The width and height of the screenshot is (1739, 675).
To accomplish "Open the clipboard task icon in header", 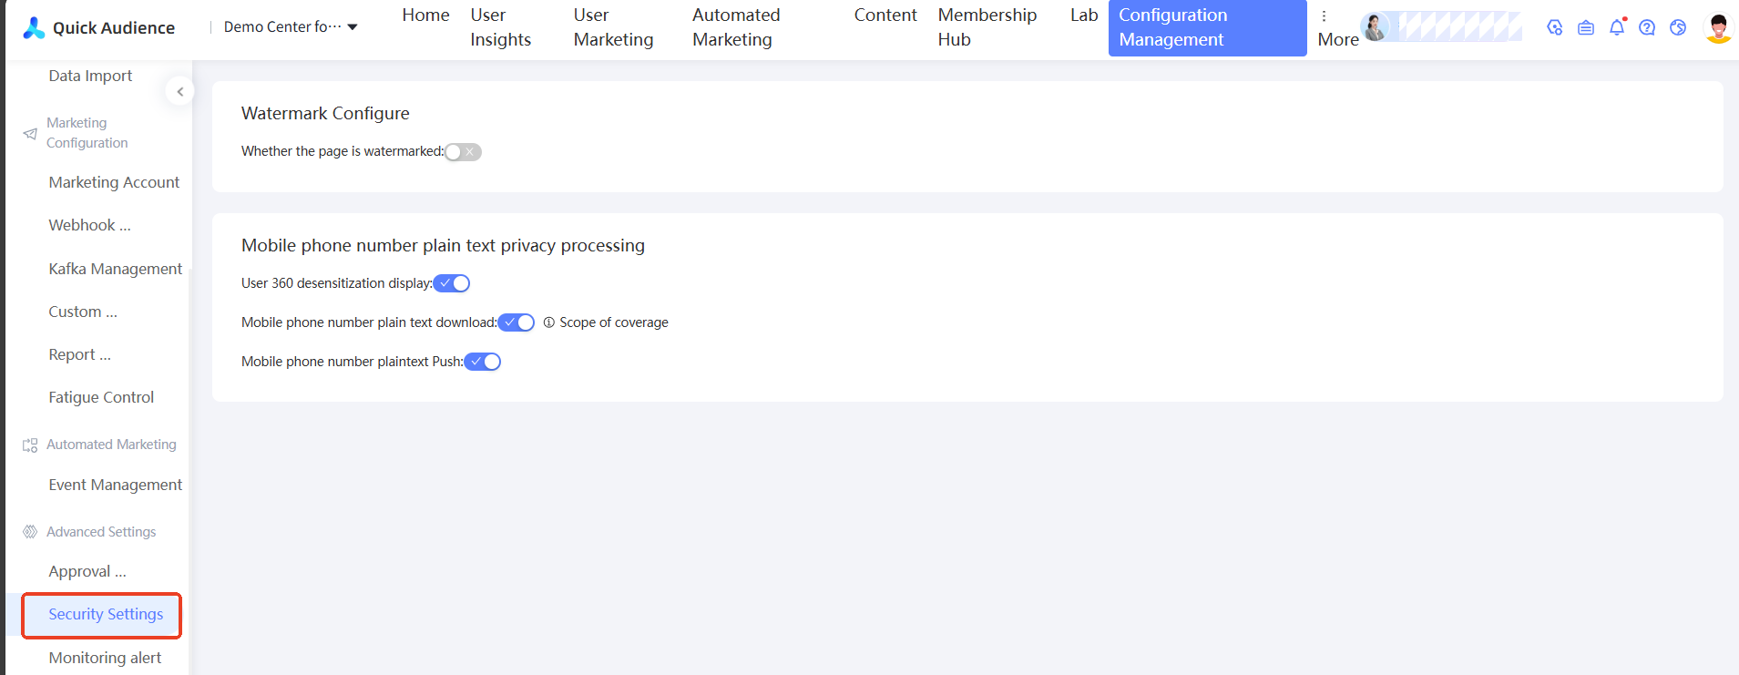I will click(x=1586, y=27).
